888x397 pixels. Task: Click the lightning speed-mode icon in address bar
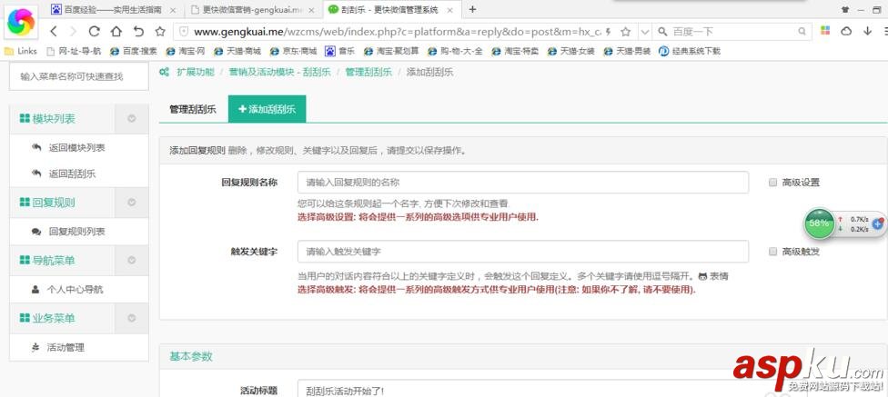coord(608,32)
